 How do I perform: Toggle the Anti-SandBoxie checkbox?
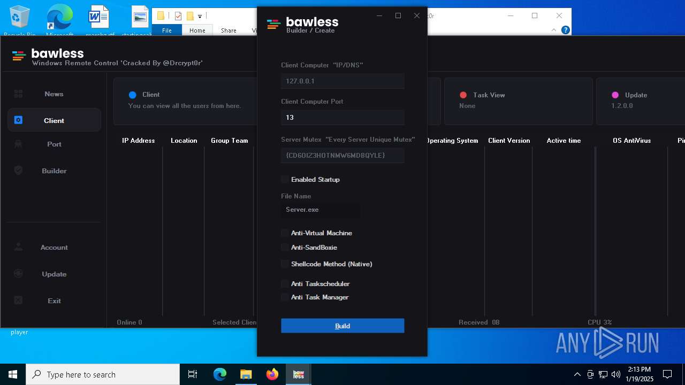[x=285, y=247]
